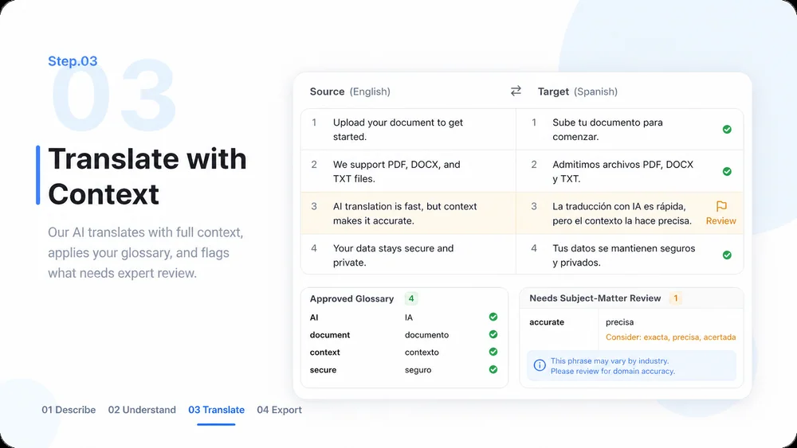Swap the source and target languages icon

pyautogui.click(x=516, y=91)
